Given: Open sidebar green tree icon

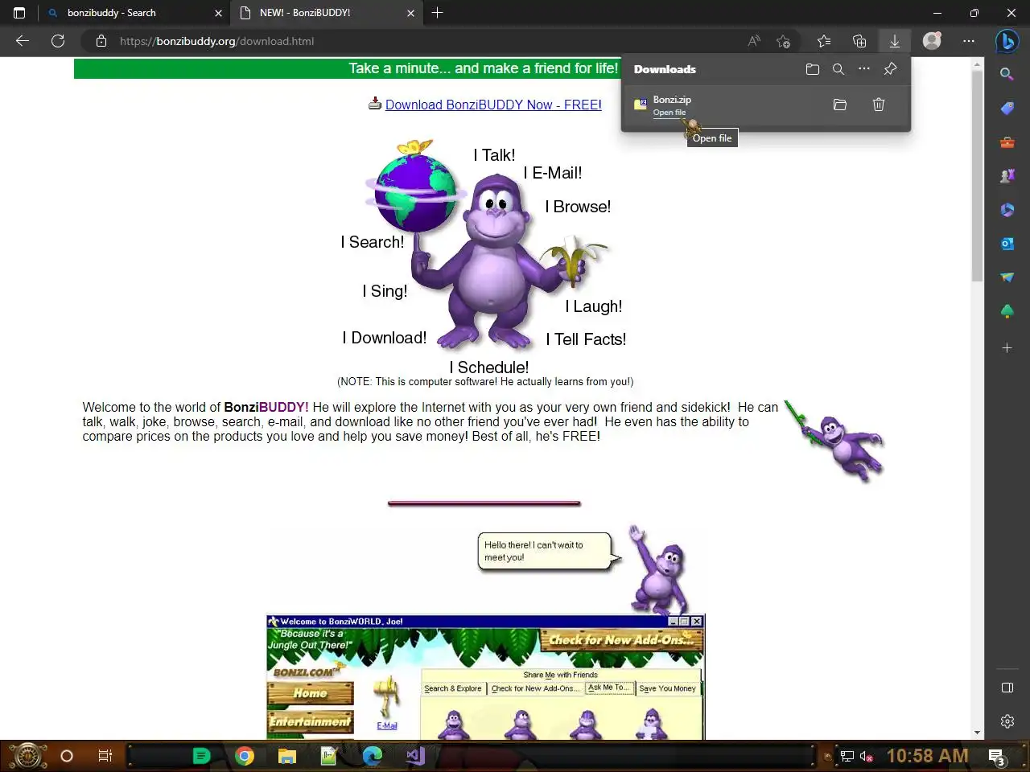Looking at the screenshot, I should (x=1007, y=311).
